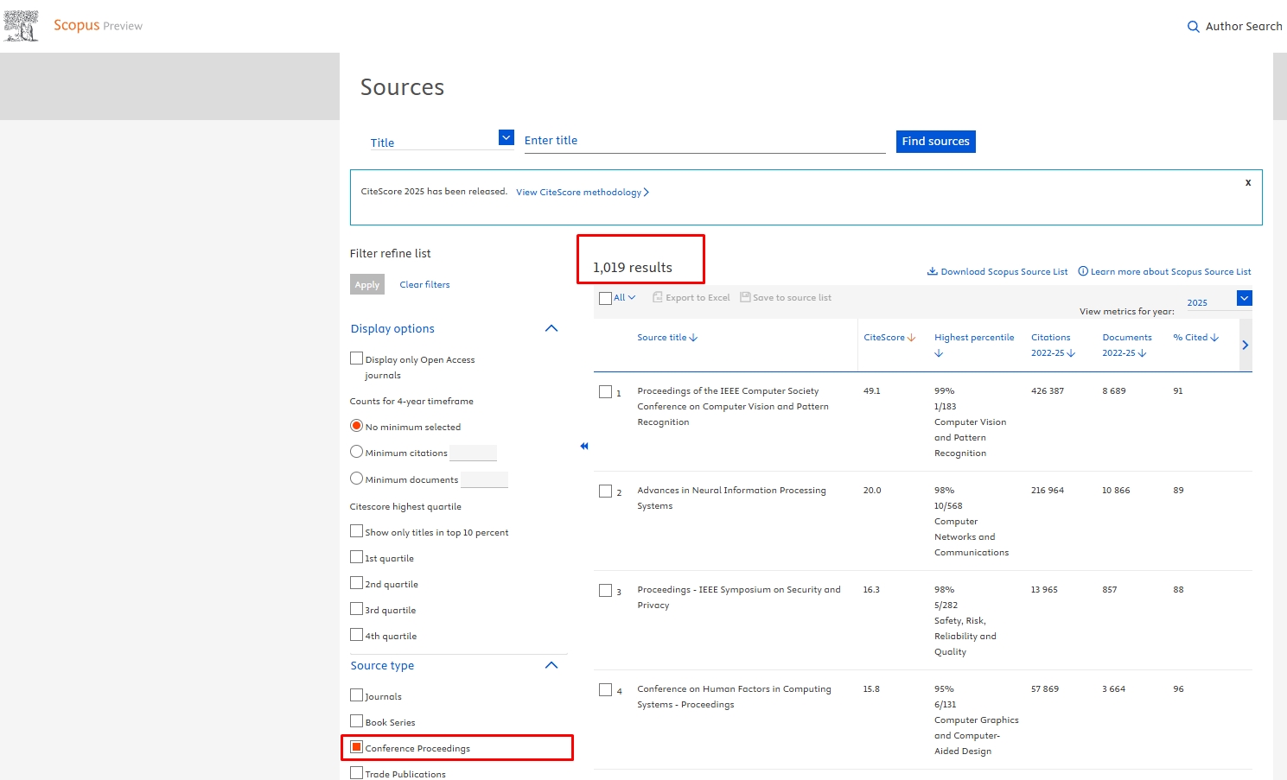Screen dimensions: 1287x780
Task: Click the CiteScore value 16.3
Action: click(871, 589)
